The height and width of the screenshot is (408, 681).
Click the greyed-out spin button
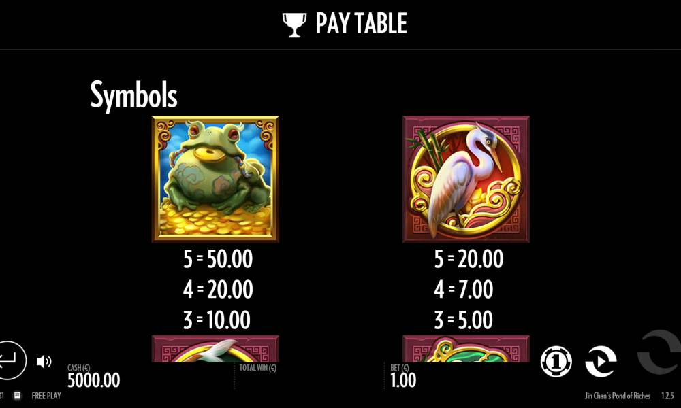coord(659,352)
